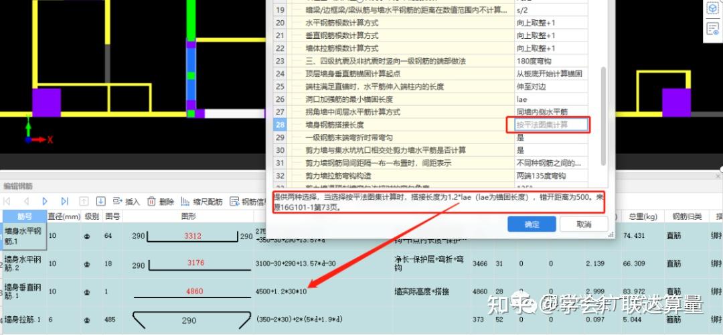Click 钢筋归类 column header
723x335 pixels.
coord(688,216)
